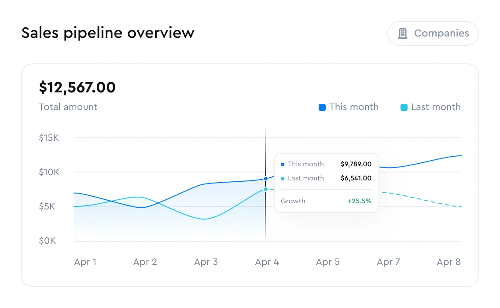Viewport: 500px width, 308px height.
Task: Click the Apr 8 axis label
Action: click(x=449, y=262)
